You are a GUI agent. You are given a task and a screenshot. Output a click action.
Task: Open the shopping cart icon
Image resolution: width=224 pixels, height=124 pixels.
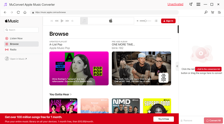coord(213,12)
